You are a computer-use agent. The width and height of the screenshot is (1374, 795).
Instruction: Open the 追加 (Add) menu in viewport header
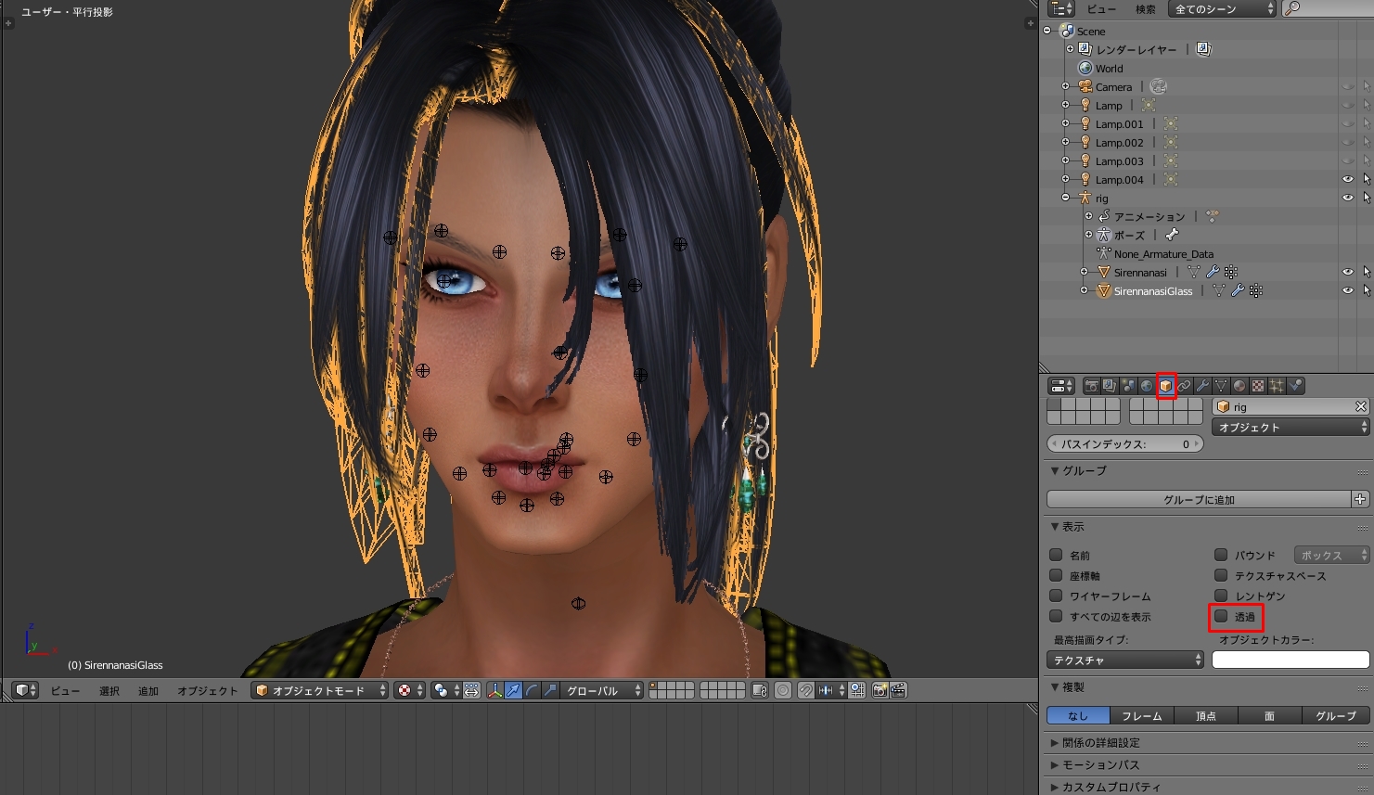148,690
